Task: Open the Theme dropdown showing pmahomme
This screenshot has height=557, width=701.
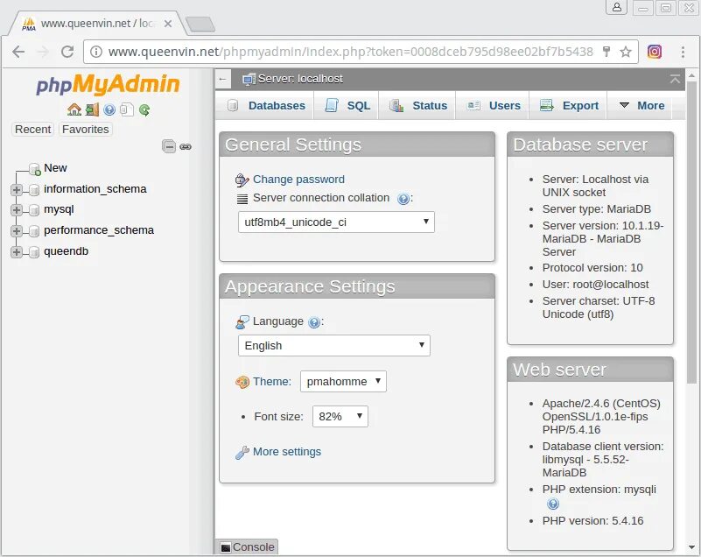Action: [343, 381]
